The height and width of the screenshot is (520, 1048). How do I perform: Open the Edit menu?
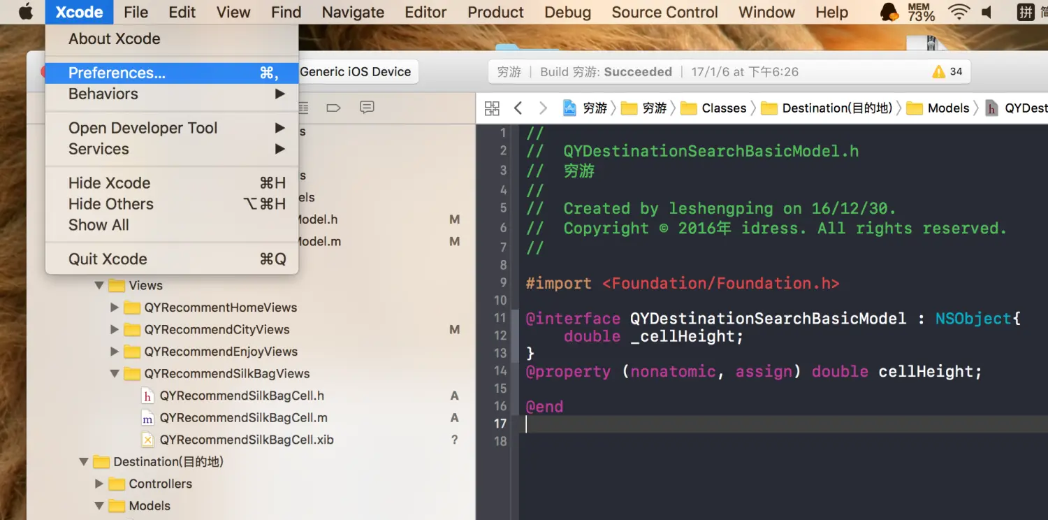(182, 12)
